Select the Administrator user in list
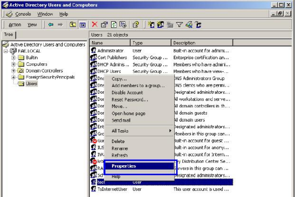 [110, 51]
